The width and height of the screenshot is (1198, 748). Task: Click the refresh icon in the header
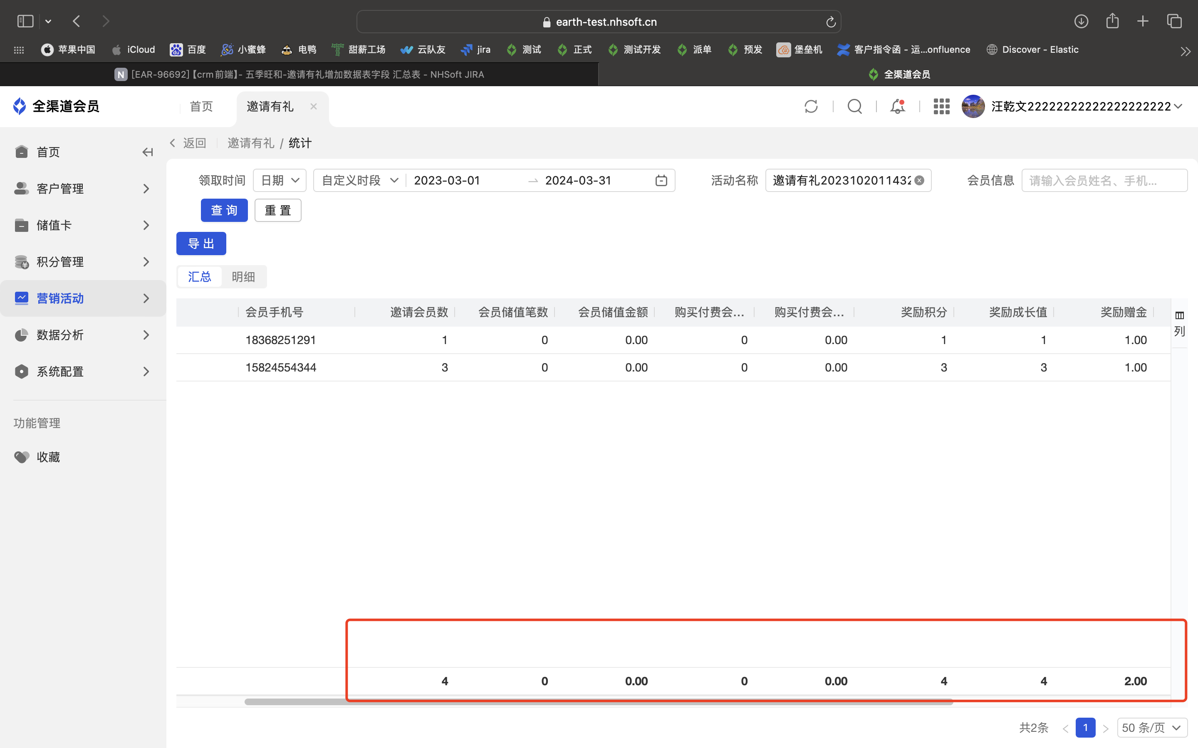click(x=811, y=106)
